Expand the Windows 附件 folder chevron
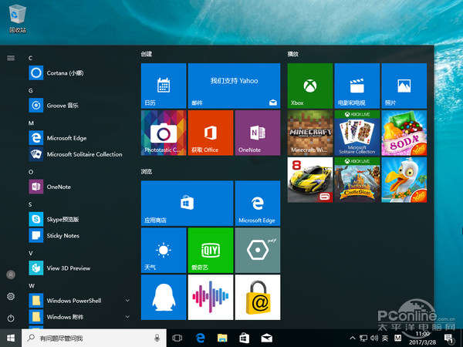 coord(127,317)
